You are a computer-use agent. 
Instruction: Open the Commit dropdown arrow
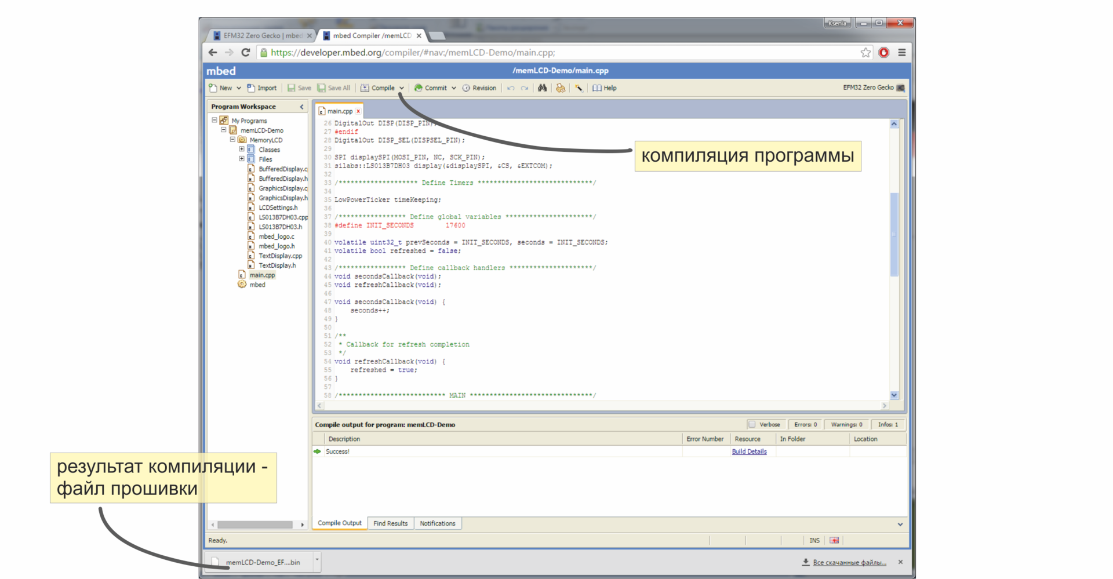click(453, 88)
